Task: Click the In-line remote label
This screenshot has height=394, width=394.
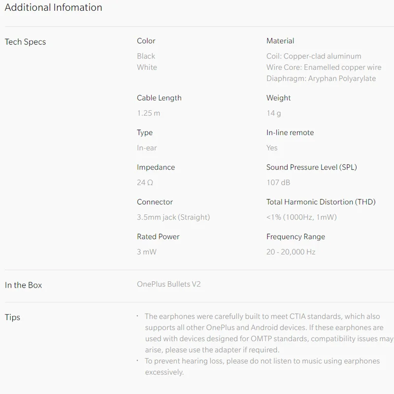Action: click(290, 132)
